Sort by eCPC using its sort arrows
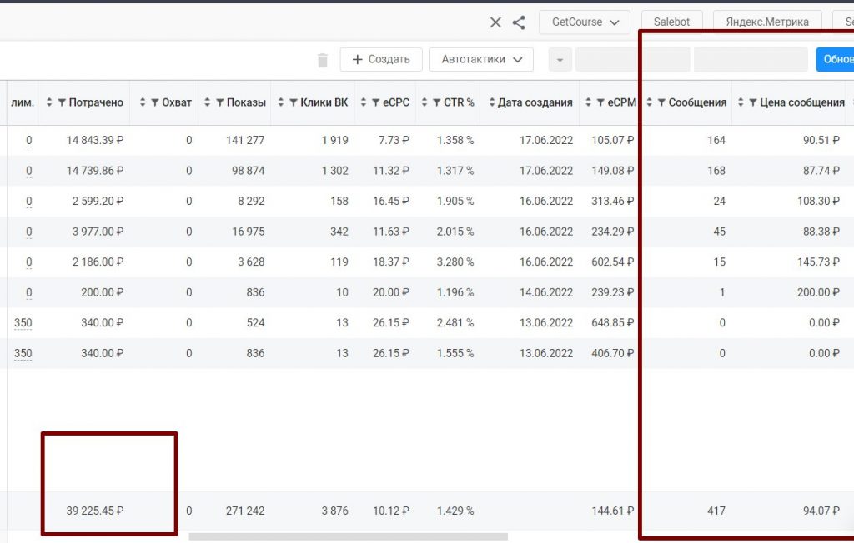This screenshot has height=543, width=854. (364, 102)
